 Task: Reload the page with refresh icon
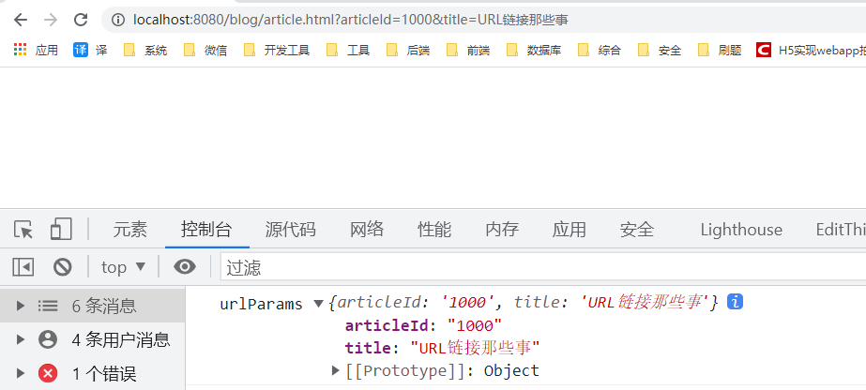click(81, 21)
